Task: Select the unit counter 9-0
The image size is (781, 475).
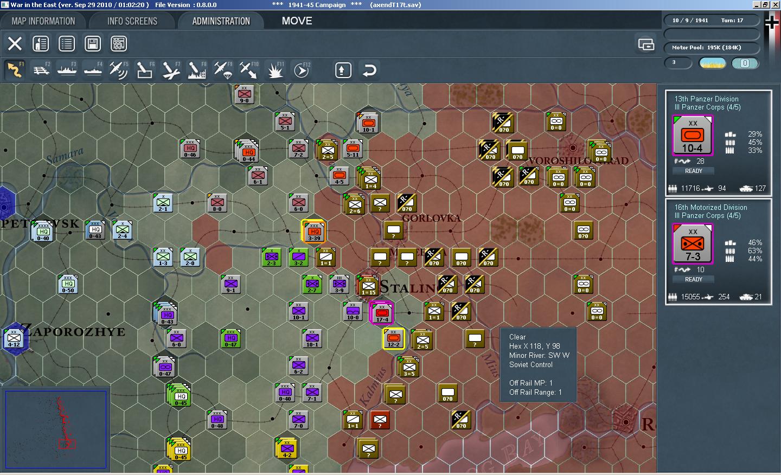Action: coord(244,94)
